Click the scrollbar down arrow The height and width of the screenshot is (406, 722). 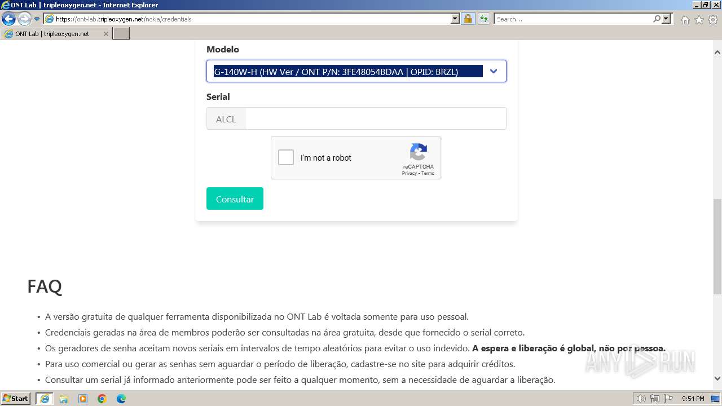[717, 378]
